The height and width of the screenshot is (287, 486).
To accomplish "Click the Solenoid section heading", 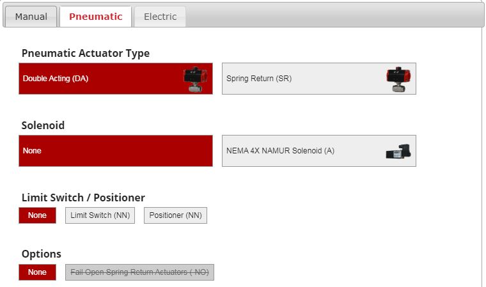I will point(43,125).
